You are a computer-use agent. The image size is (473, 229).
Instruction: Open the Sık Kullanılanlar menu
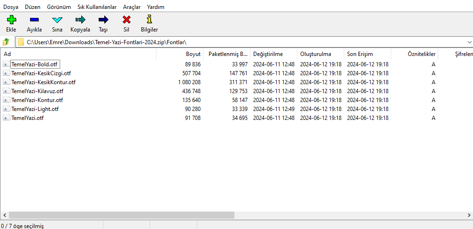point(97,7)
